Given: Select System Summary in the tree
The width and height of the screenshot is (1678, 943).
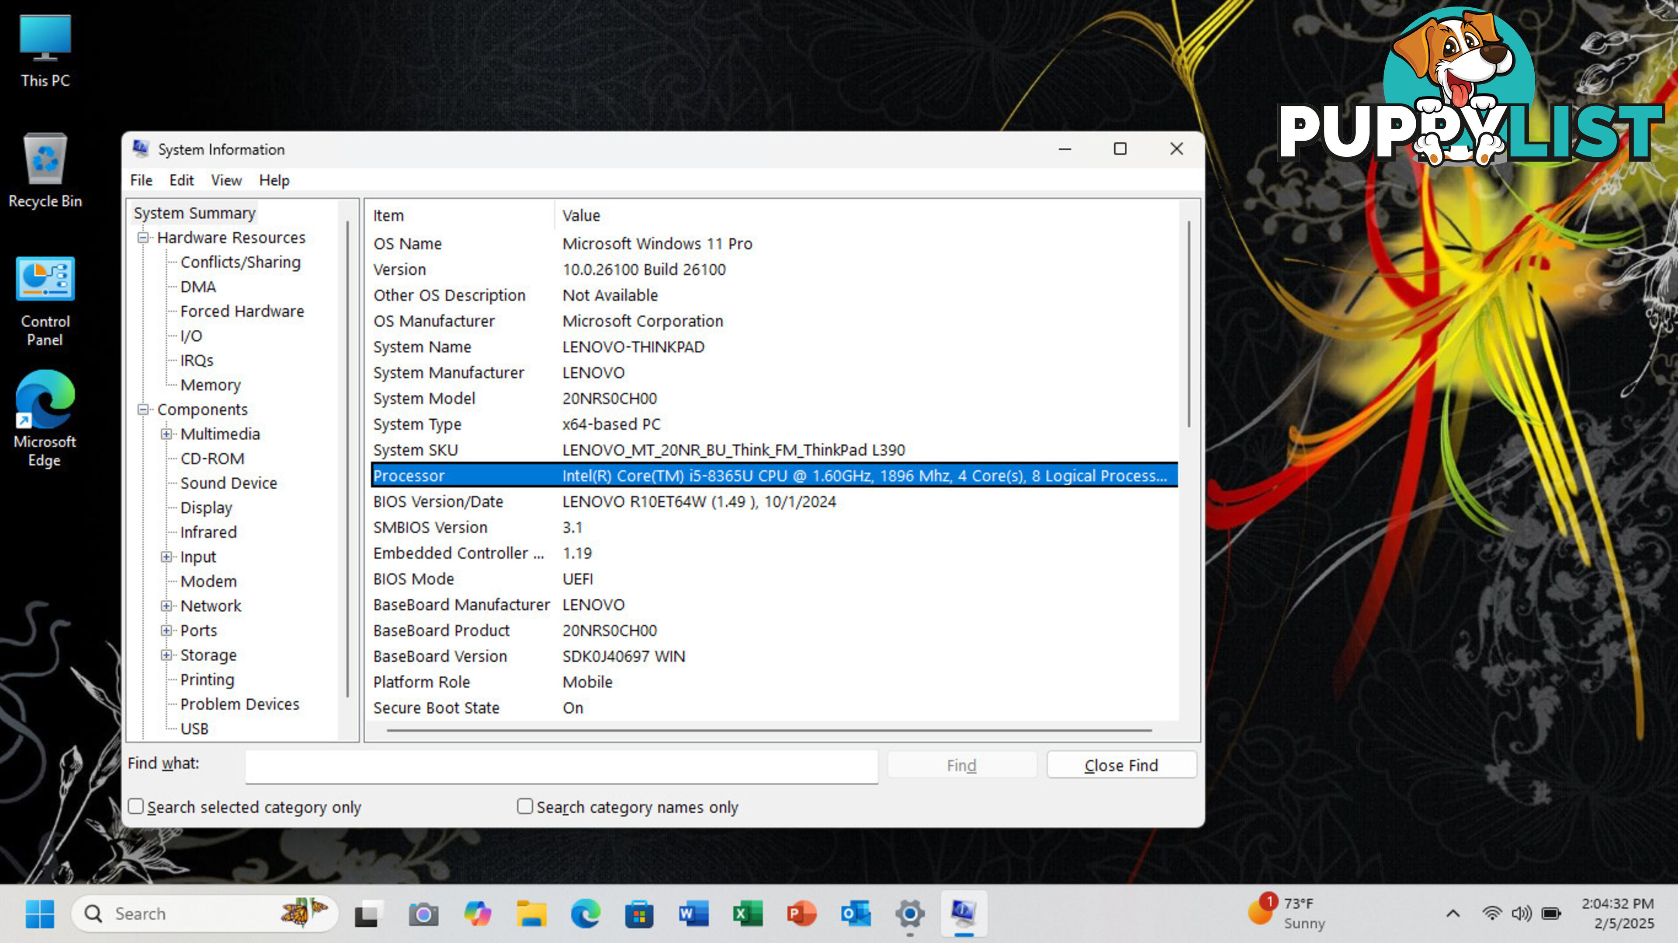Looking at the screenshot, I should tap(194, 213).
